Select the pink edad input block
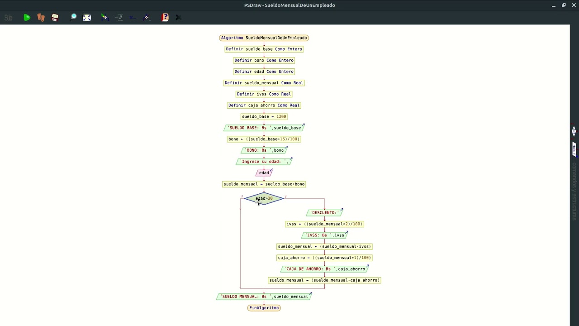The image size is (579, 326). [x=264, y=173]
